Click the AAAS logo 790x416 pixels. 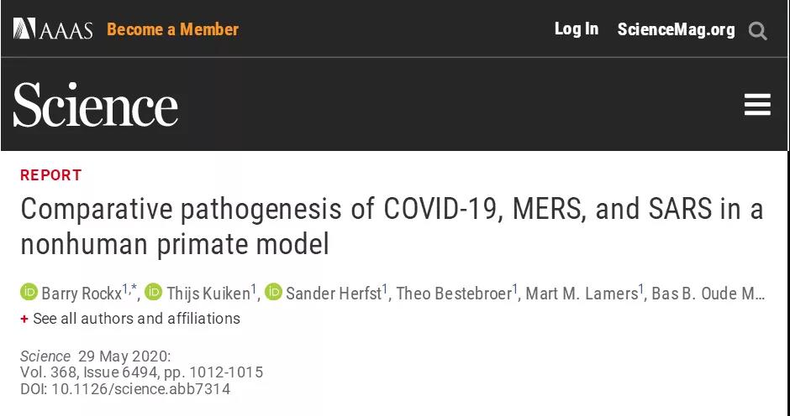coord(52,29)
